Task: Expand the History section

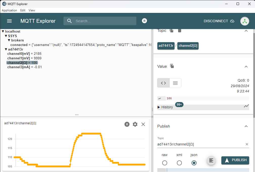Action: (x=159, y=107)
